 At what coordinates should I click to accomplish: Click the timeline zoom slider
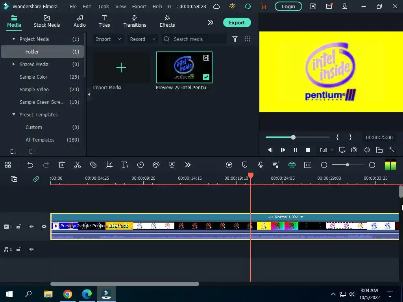coord(348,165)
